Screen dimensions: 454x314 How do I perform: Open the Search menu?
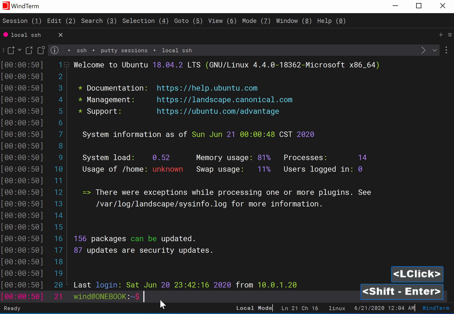point(99,21)
